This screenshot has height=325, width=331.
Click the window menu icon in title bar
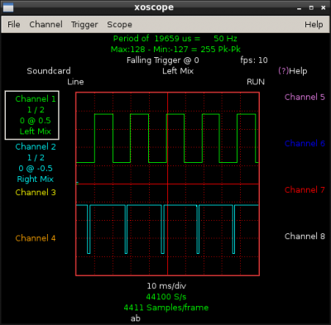8,7
